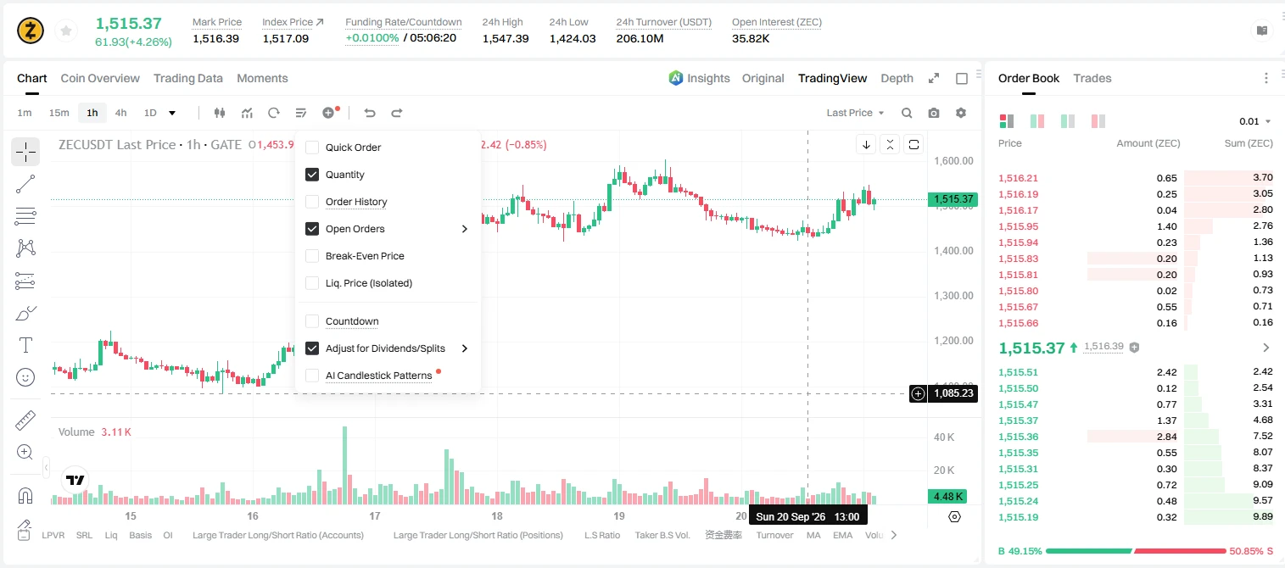Viewport: 1285px width, 568px height.
Task: Enable AI Candlestick Patterns checkbox
Action: pos(312,376)
